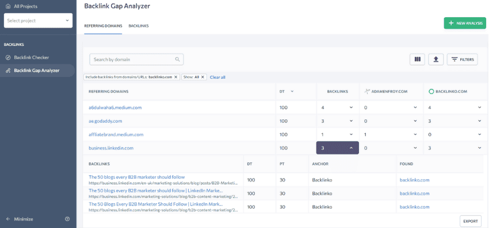Switch to the Backlinks tab
Screen dimensions: 489x228
point(139,26)
